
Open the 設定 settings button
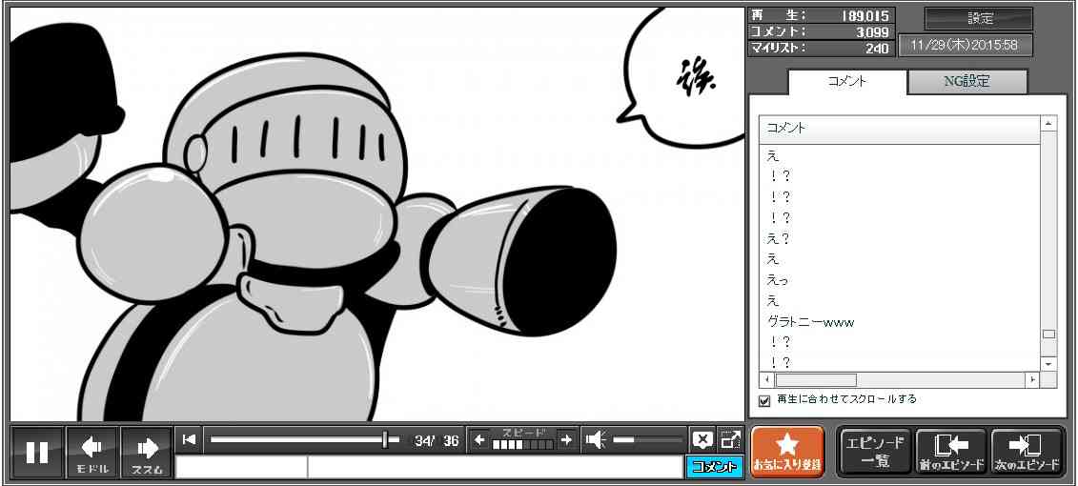[979, 19]
